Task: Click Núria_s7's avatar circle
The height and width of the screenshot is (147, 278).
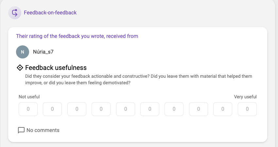Action: point(23,52)
